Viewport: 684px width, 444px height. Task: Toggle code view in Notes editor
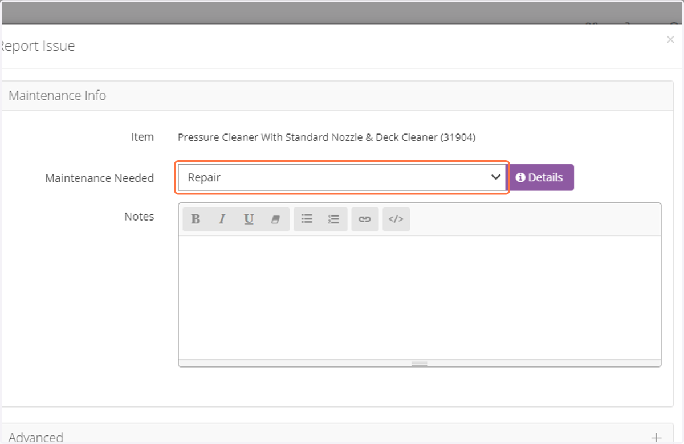tap(396, 219)
